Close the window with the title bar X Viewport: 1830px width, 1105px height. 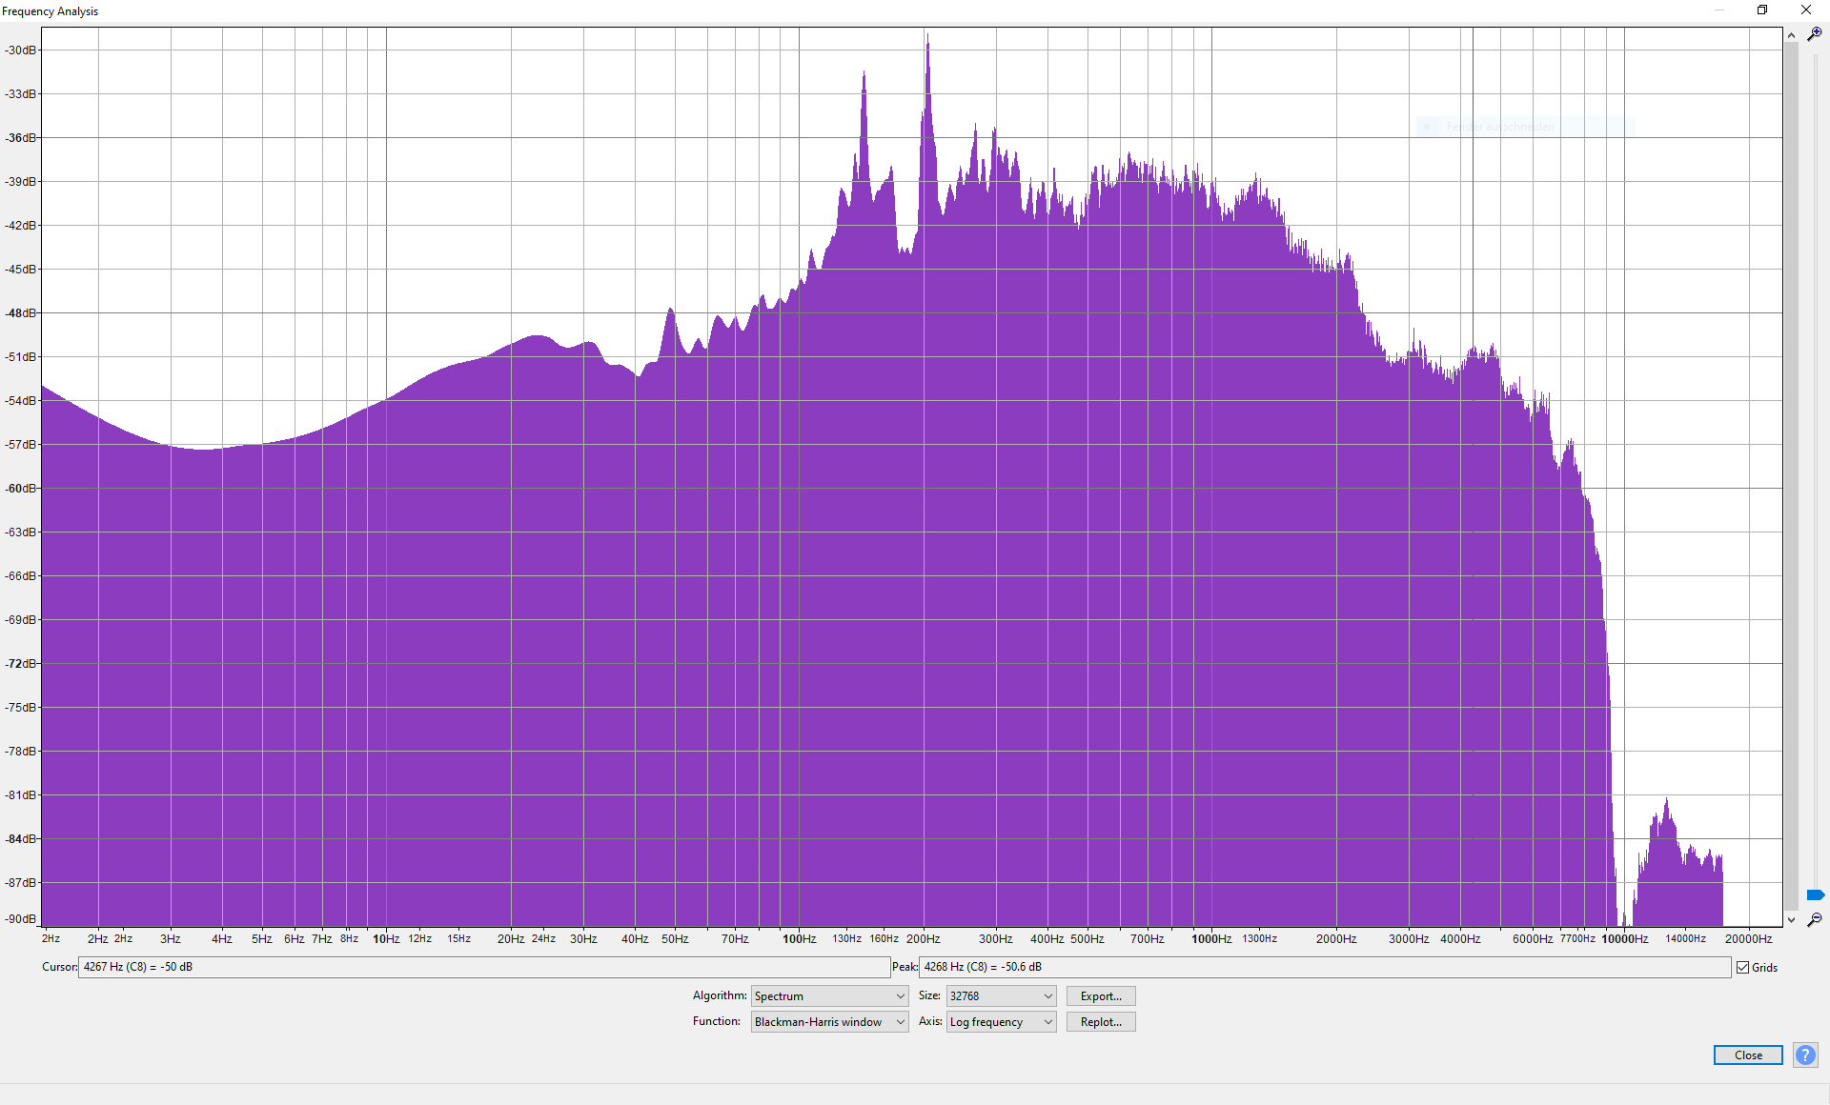pyautogui.click(x=1806, y=10)
